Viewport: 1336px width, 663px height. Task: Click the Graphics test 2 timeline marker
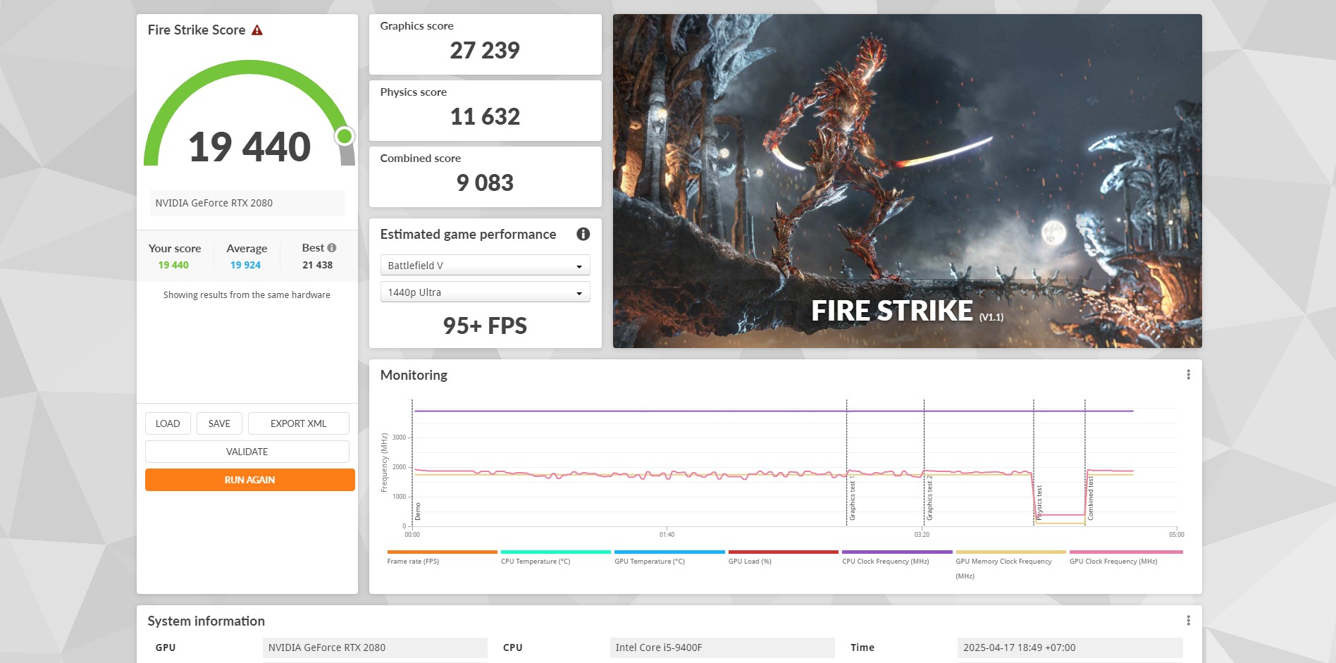tap(929, 497)
